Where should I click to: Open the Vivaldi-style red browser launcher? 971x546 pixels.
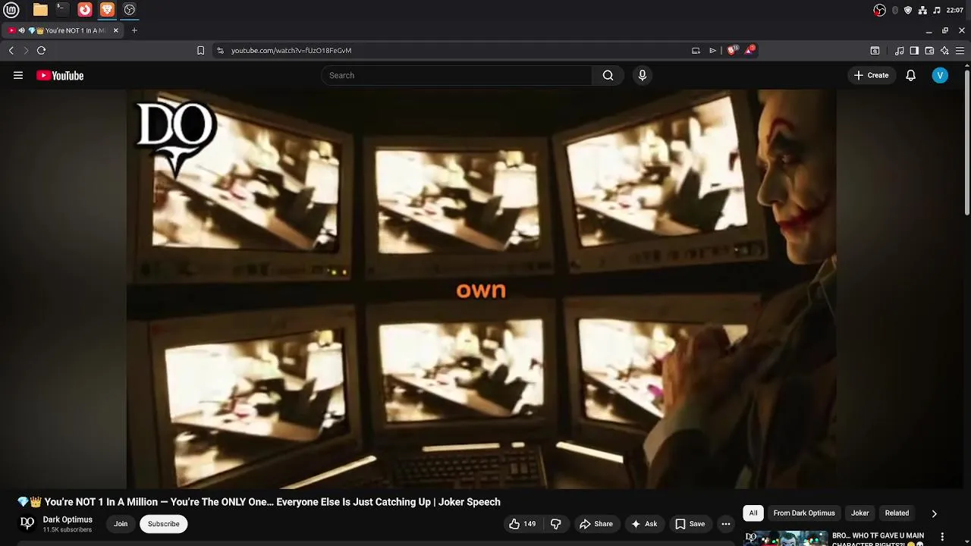click(85, 10)
